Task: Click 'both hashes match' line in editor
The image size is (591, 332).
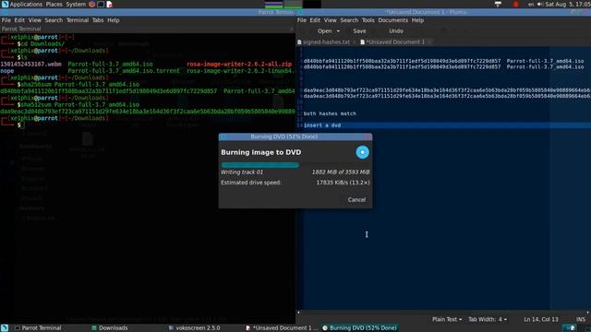Action: pyautogui.click(x=330, y=113)
